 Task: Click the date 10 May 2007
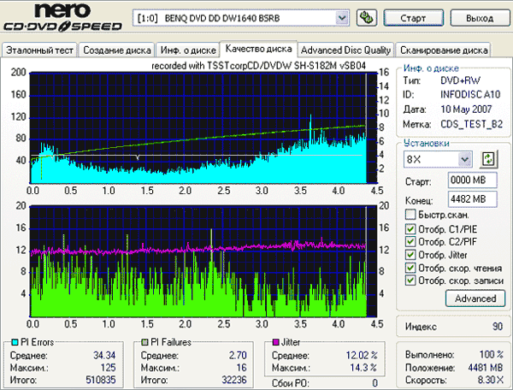(466, 109)
